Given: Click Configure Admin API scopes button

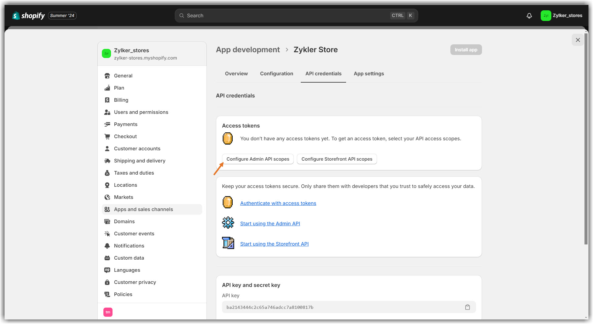Looking at the screenshot, I should (x=258, y=159).
